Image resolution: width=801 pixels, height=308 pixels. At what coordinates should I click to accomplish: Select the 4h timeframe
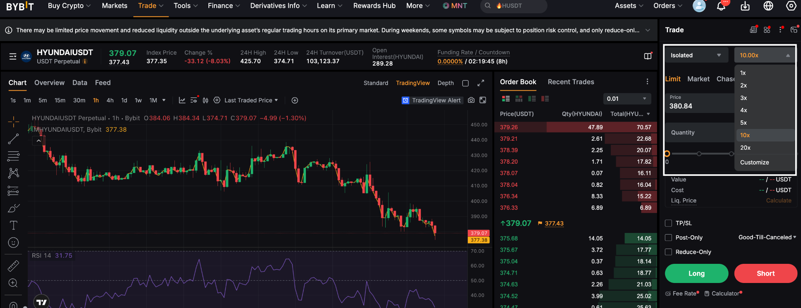tap(110, 100)
